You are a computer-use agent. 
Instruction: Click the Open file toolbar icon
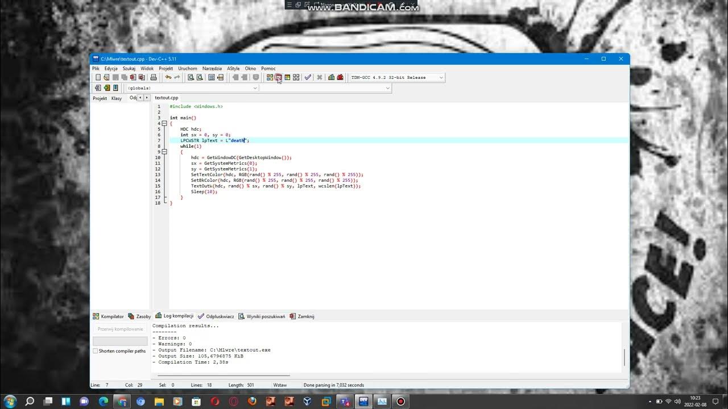tap(106, 77)
